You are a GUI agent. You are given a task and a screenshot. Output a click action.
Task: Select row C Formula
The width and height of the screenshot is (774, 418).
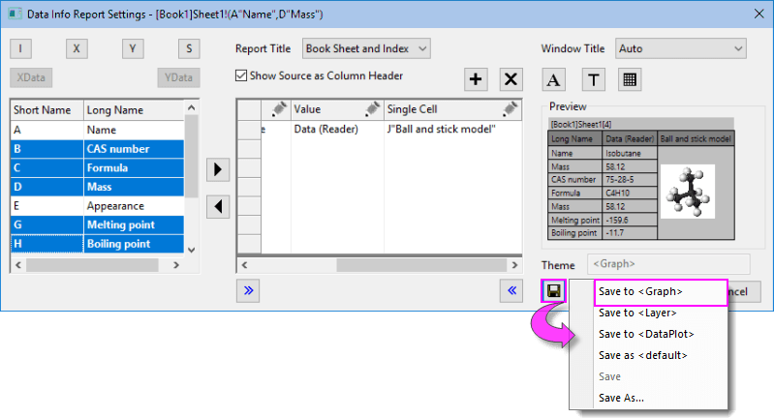[97, 168]
